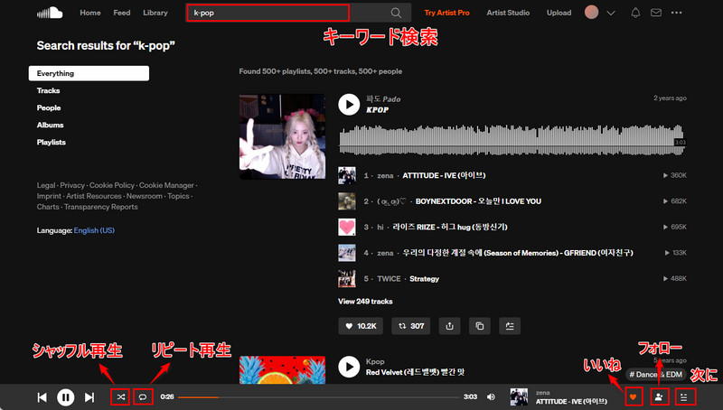Open the Privacy footer link
Image resolution: width=723 pixels, height=410 pixels.
[72, 185]
